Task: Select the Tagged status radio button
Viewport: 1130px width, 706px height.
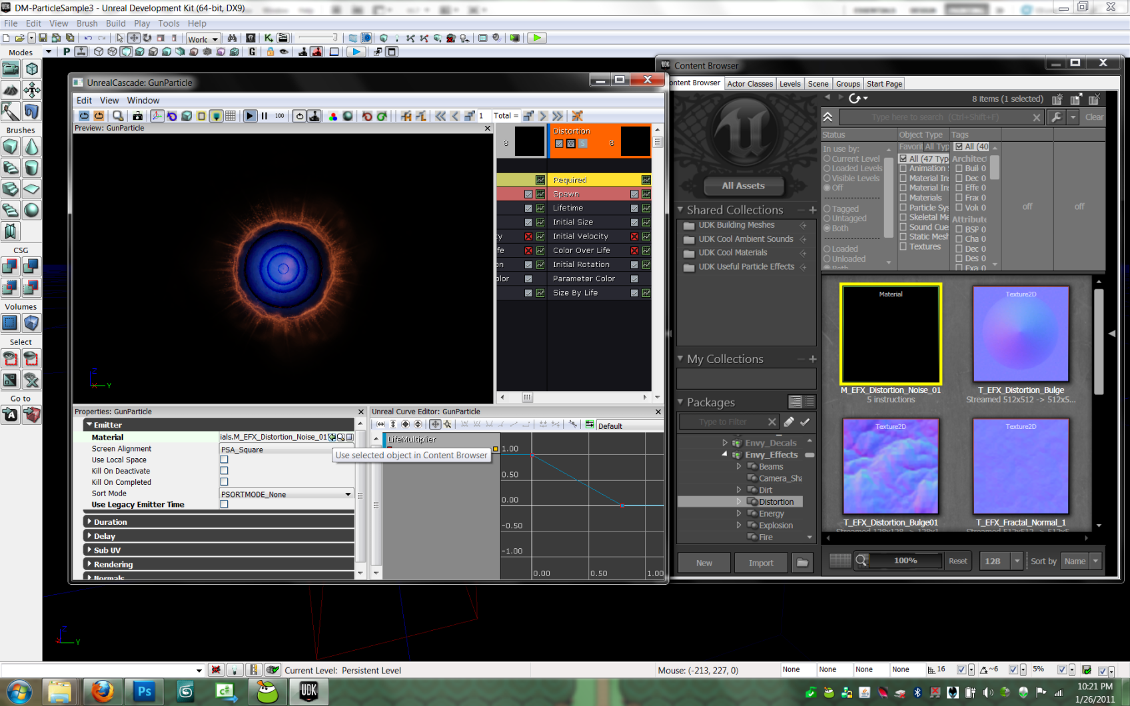Action: coord(827,208)
